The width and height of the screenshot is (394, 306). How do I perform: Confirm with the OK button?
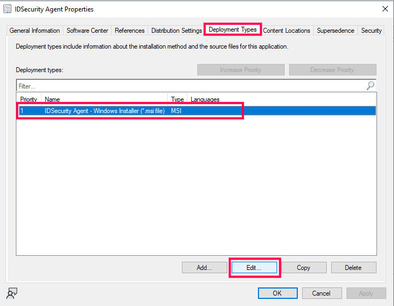point(278,293)
